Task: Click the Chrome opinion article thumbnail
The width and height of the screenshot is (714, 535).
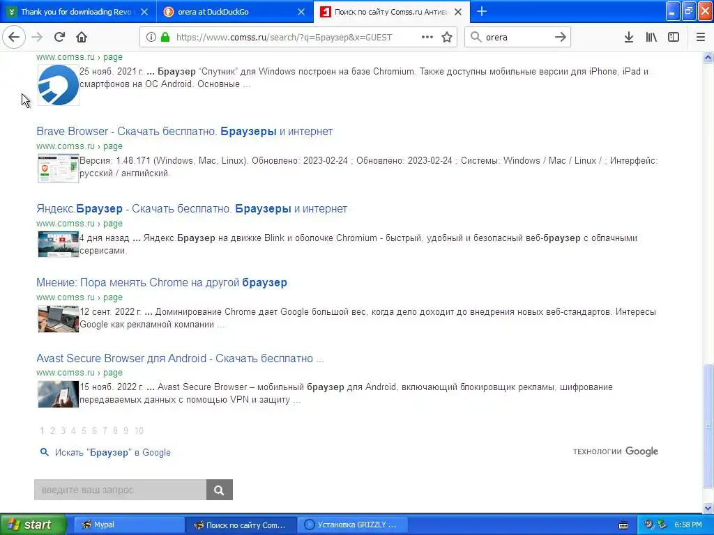Action: pyautogui.click(x=59, y=319)
